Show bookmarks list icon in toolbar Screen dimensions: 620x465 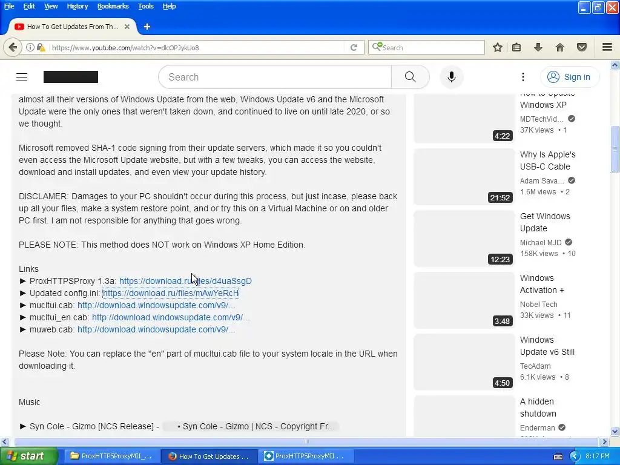pyautogui.click(x=516, y=47)
